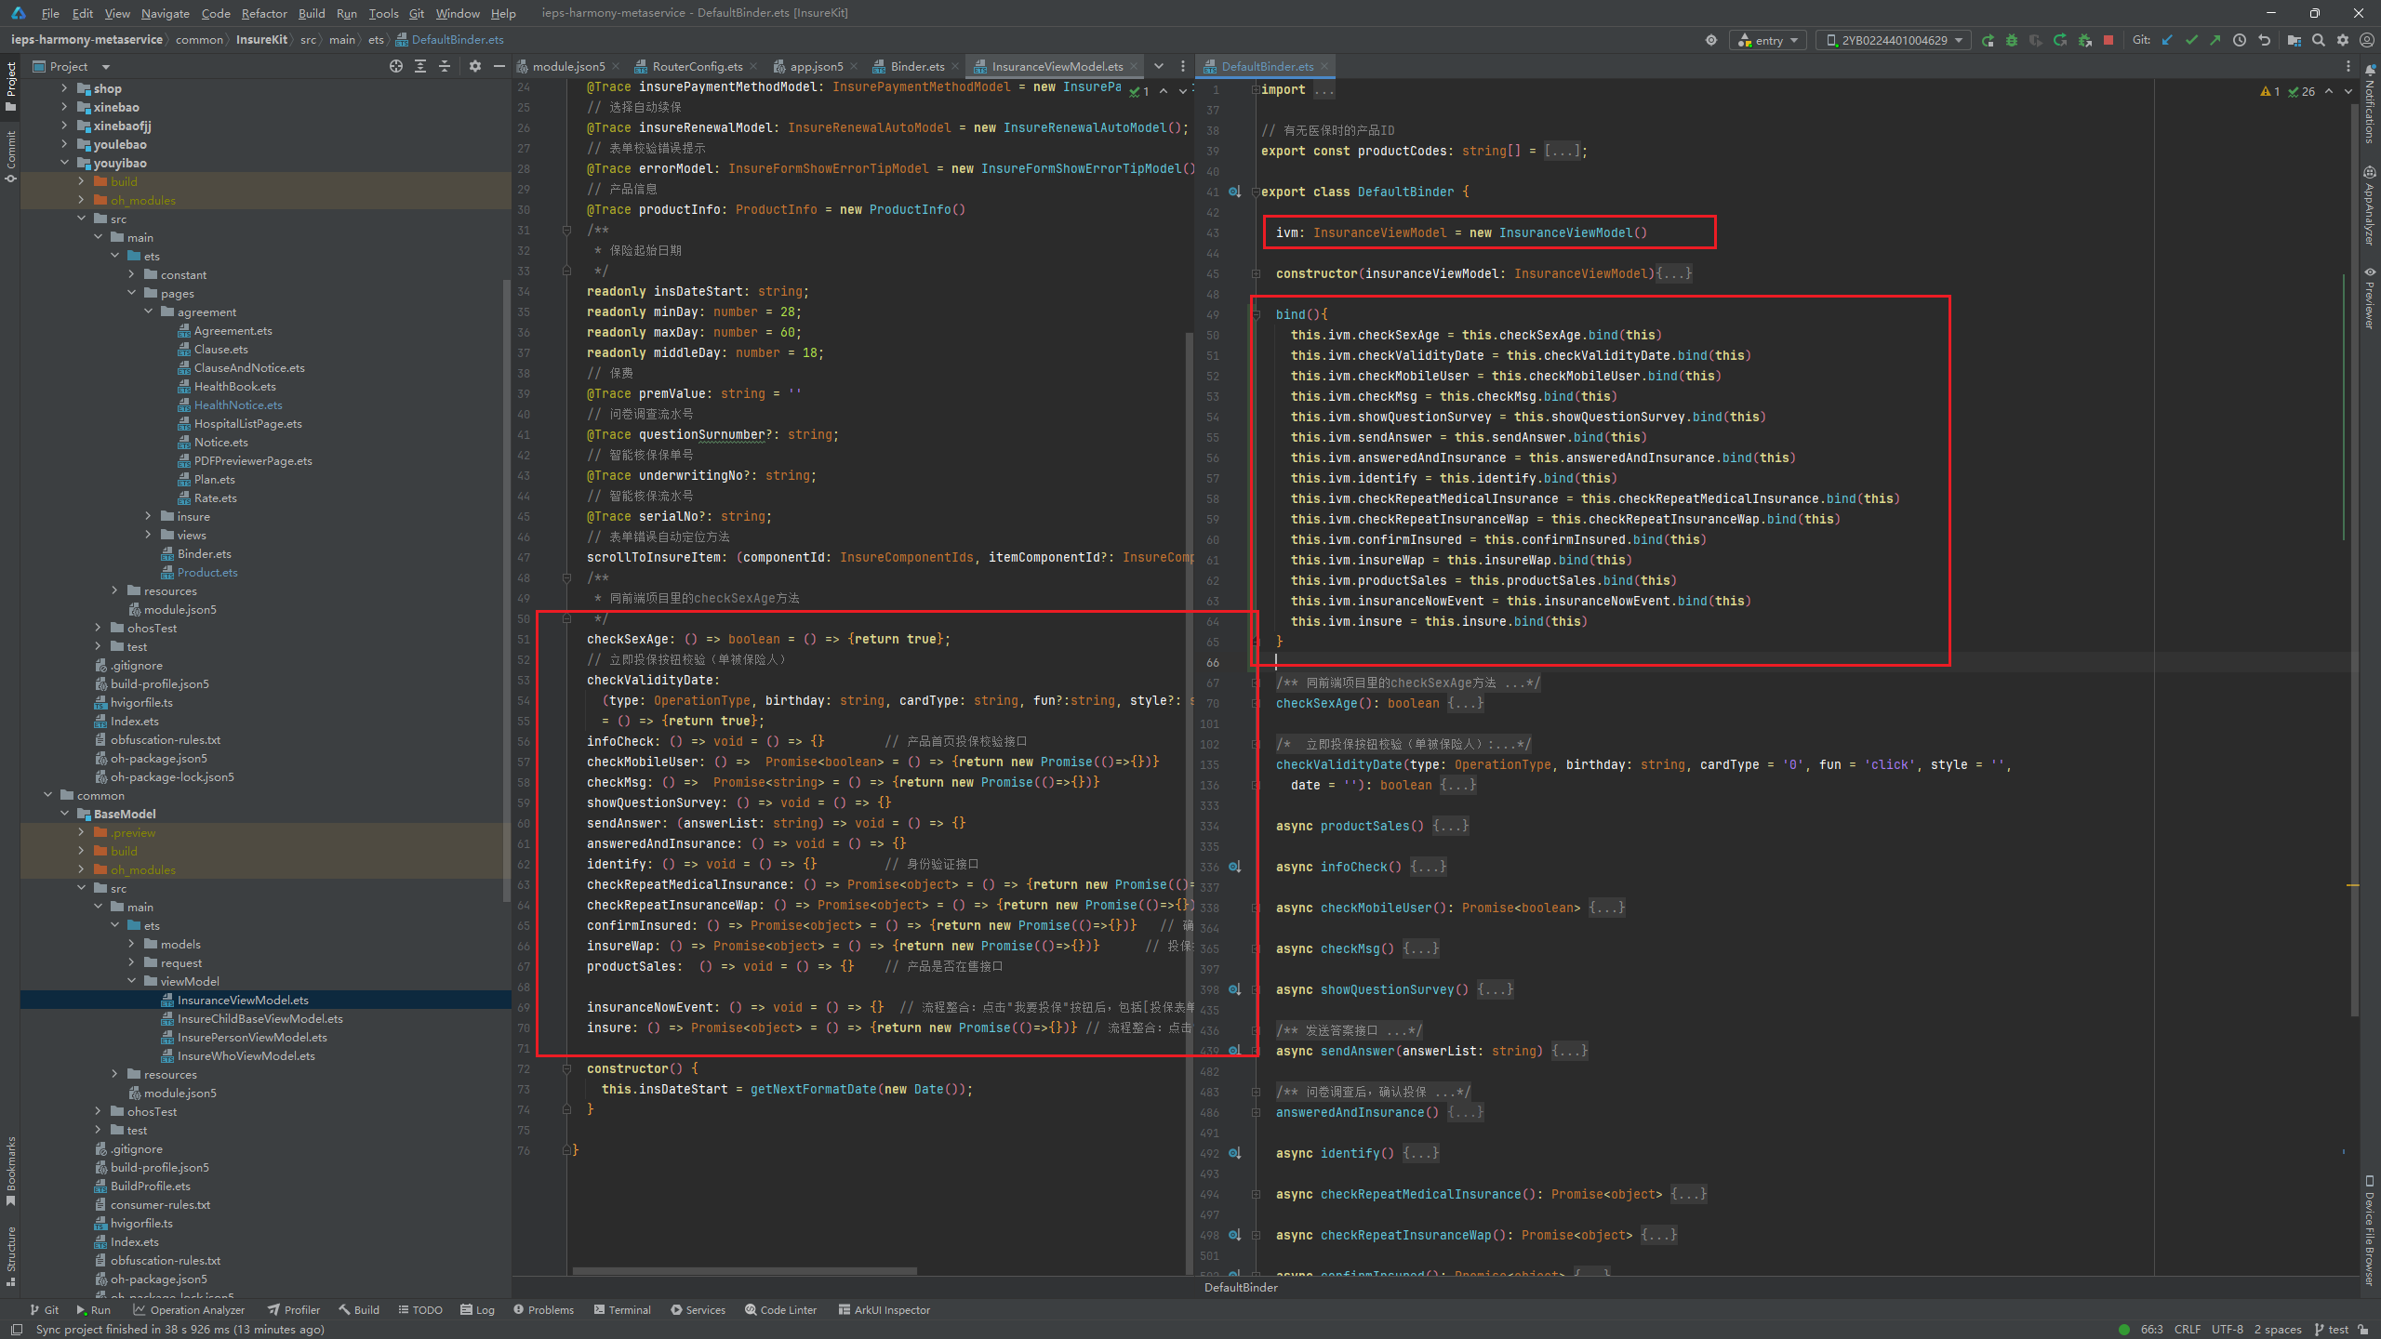Unfold the constructor code block
The width and height of the screenshot is (2381, 1339).
[1256, 273]
